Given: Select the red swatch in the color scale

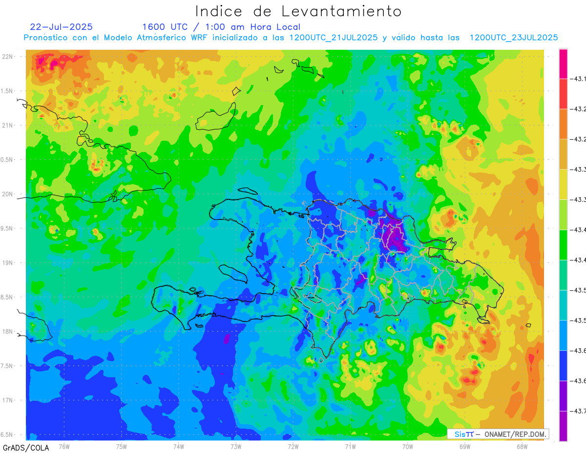Looking at the screenshot, I should pyautogui.click(x=563, y=94).
